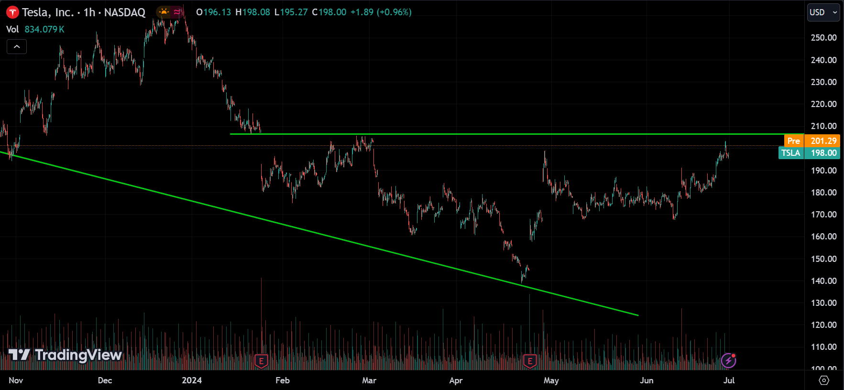Click the Vol indicator label

tap(12, 29)
